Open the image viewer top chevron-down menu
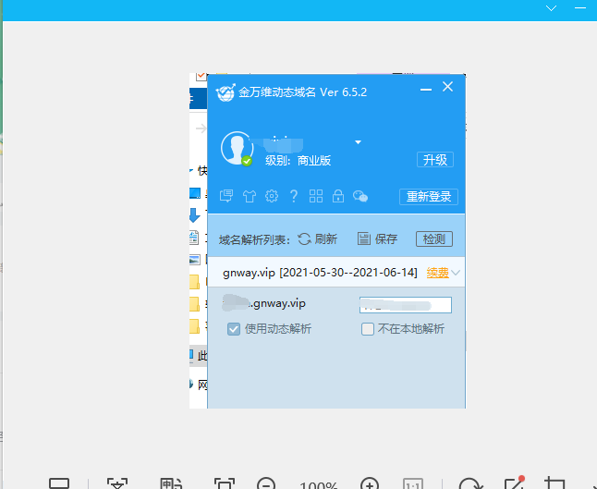Image resolution: width=597 pixels, height=489 pixels. point(551,8)
